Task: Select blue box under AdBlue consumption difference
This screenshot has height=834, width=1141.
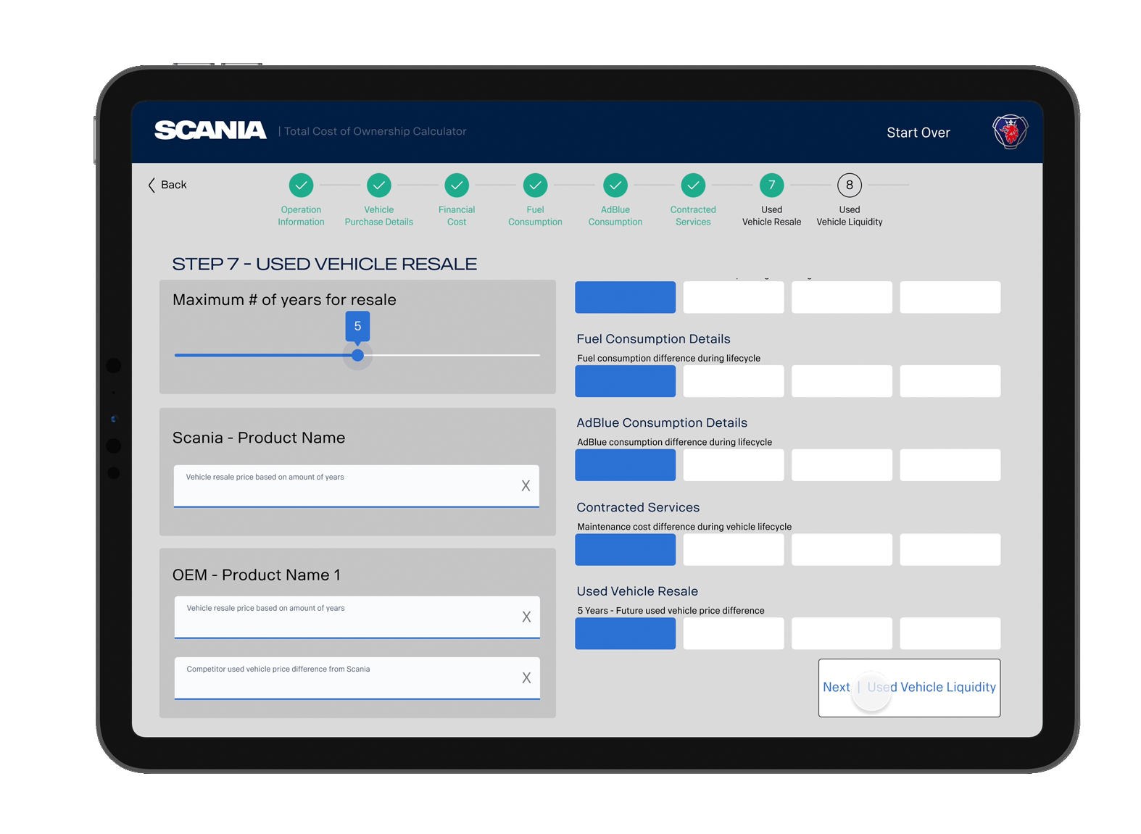Action: [625, 465]
